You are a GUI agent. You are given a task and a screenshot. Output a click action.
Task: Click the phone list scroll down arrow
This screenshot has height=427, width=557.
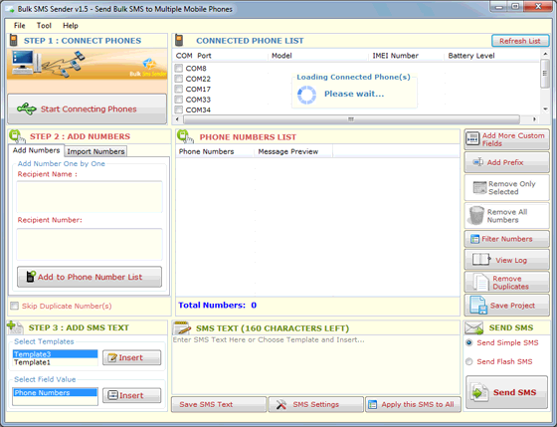click(x=545, y=109)
